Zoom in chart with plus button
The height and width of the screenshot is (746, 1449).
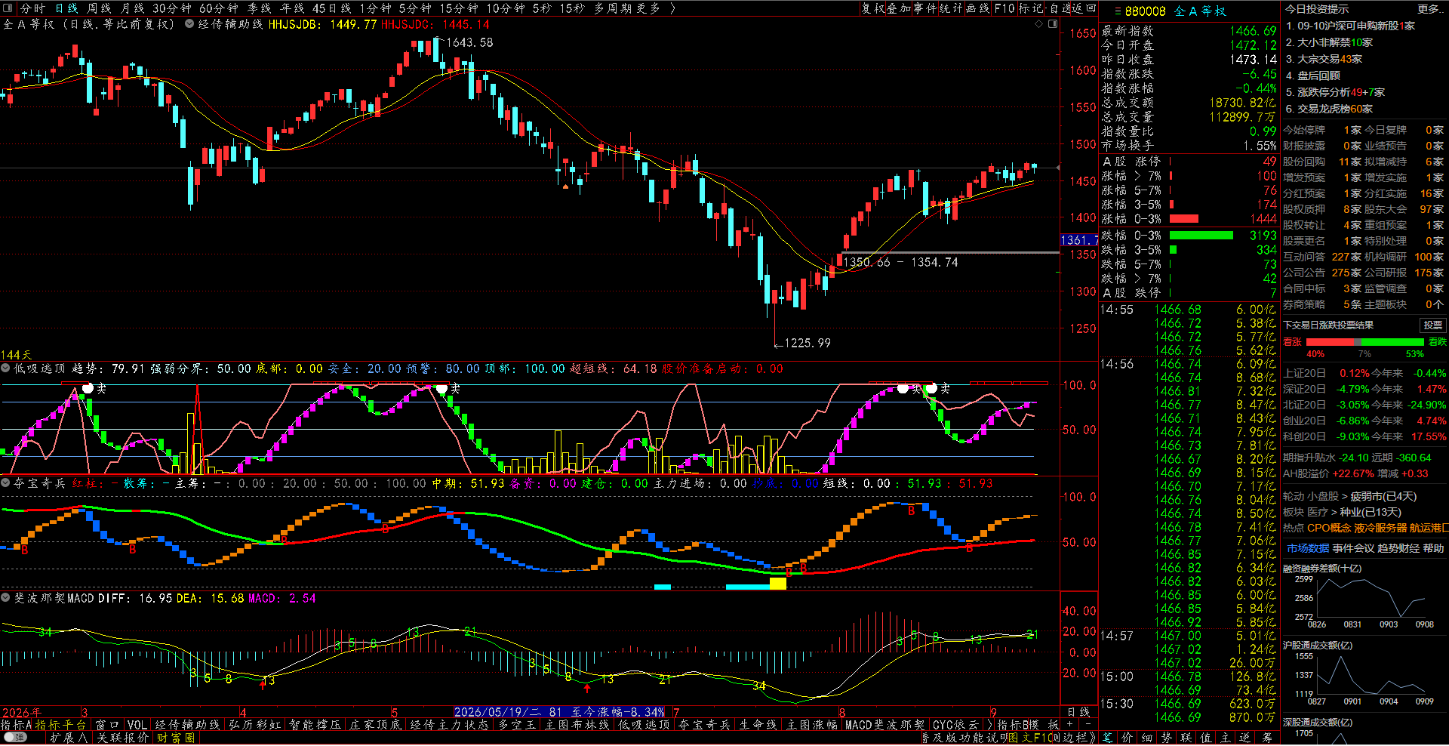click(1069, 725)
